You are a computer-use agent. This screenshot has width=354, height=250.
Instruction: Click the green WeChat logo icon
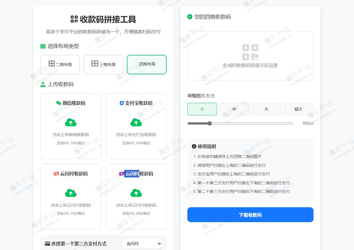pos(59,103)
